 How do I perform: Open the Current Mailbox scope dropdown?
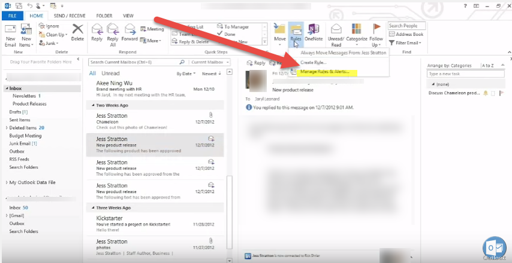(x=209, y=62)
